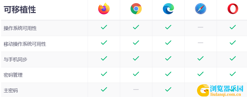Click Safari dash in 移动操作系统可用性 row
The width and height of the screenshot is (247, 97).
tap(201, 43)
